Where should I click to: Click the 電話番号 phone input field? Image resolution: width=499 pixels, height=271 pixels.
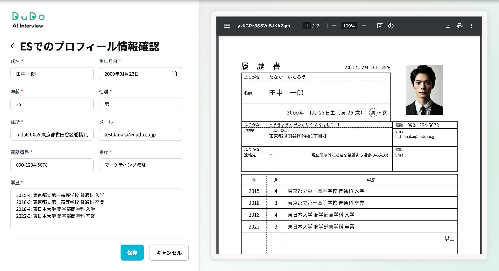click(x=52, y=165)
